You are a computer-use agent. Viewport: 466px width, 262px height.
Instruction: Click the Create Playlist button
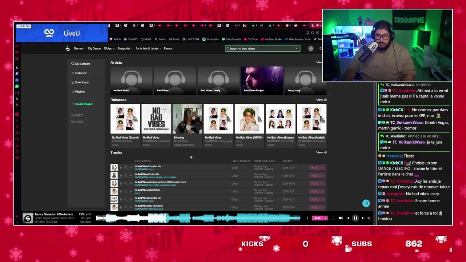coord(82,104)
